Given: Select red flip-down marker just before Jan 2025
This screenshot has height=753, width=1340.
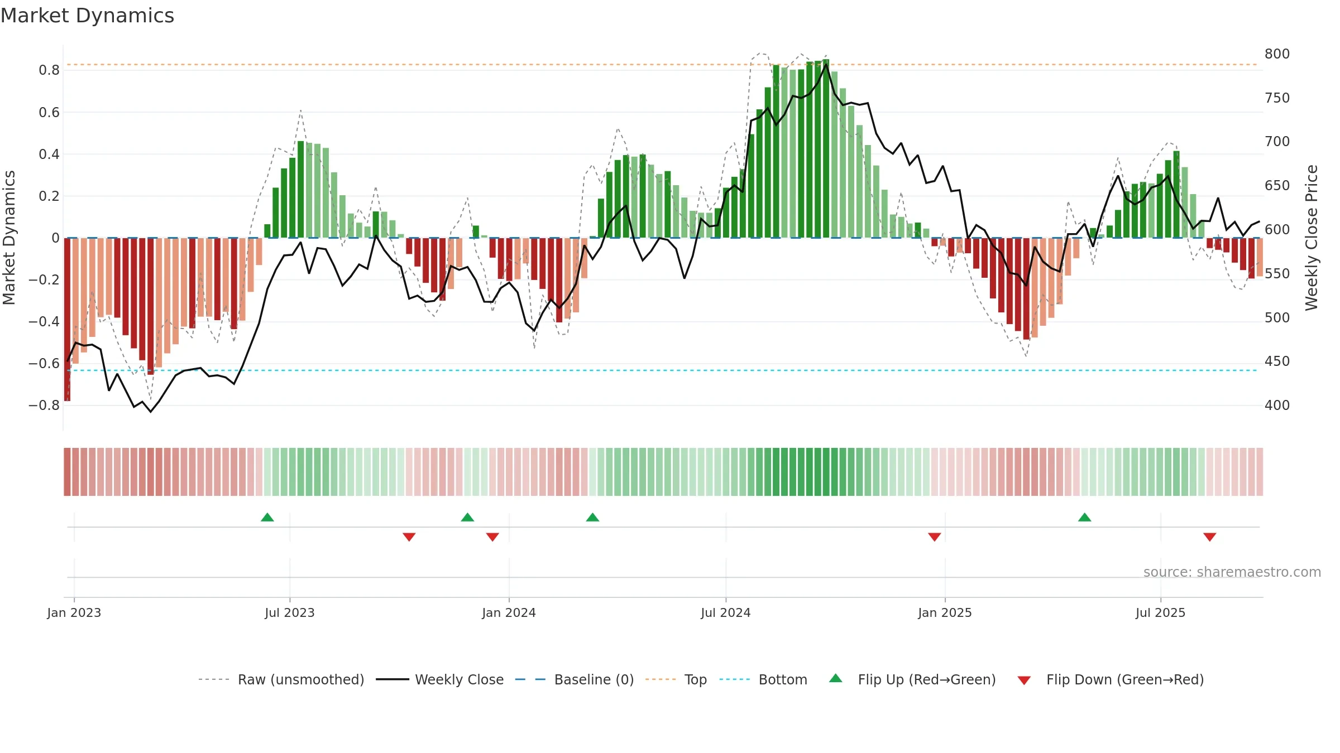Looking at the screenshot, I should (x=935, y=537).
